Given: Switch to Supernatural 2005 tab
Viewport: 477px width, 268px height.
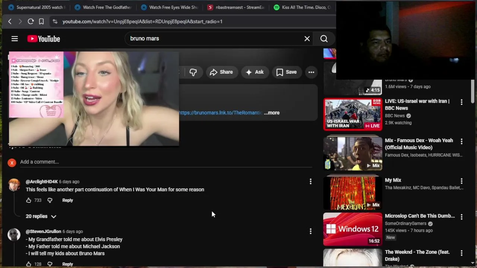Looking at the screenshot, I should pyautogui.click(x=37, y=7).
